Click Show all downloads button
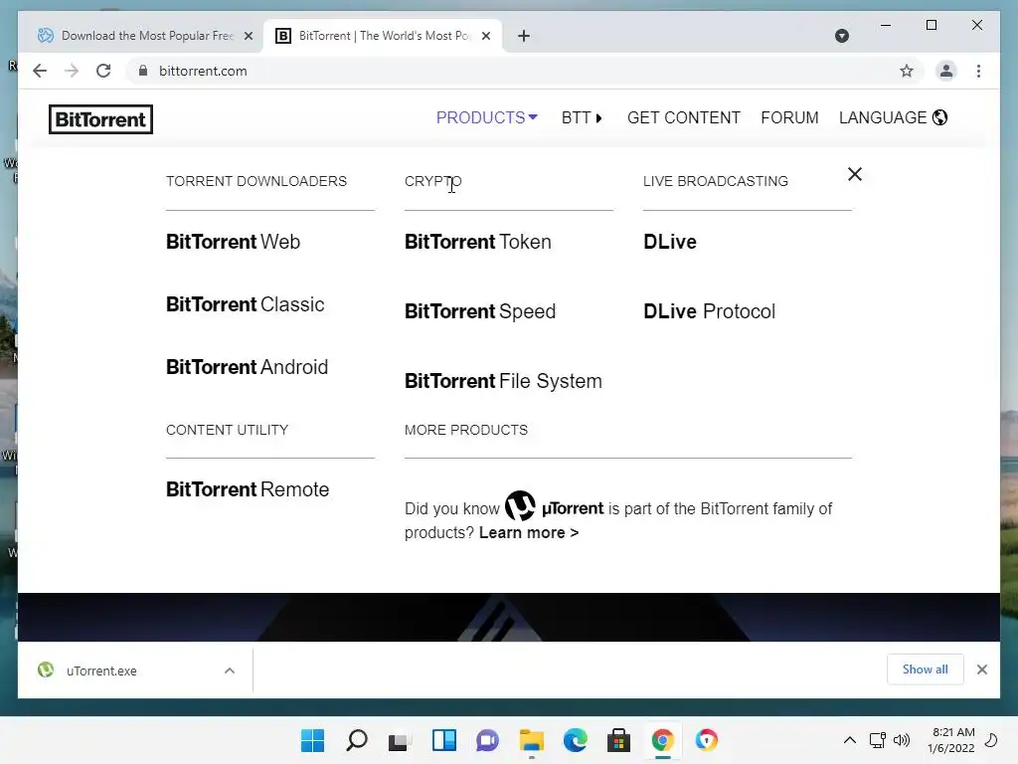The height and width of the screenshot is (764, 1018). 925,669
